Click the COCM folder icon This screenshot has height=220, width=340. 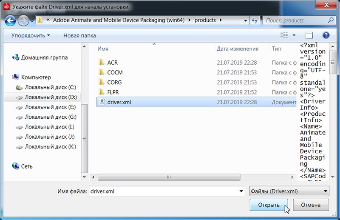[x=101, y=72]
